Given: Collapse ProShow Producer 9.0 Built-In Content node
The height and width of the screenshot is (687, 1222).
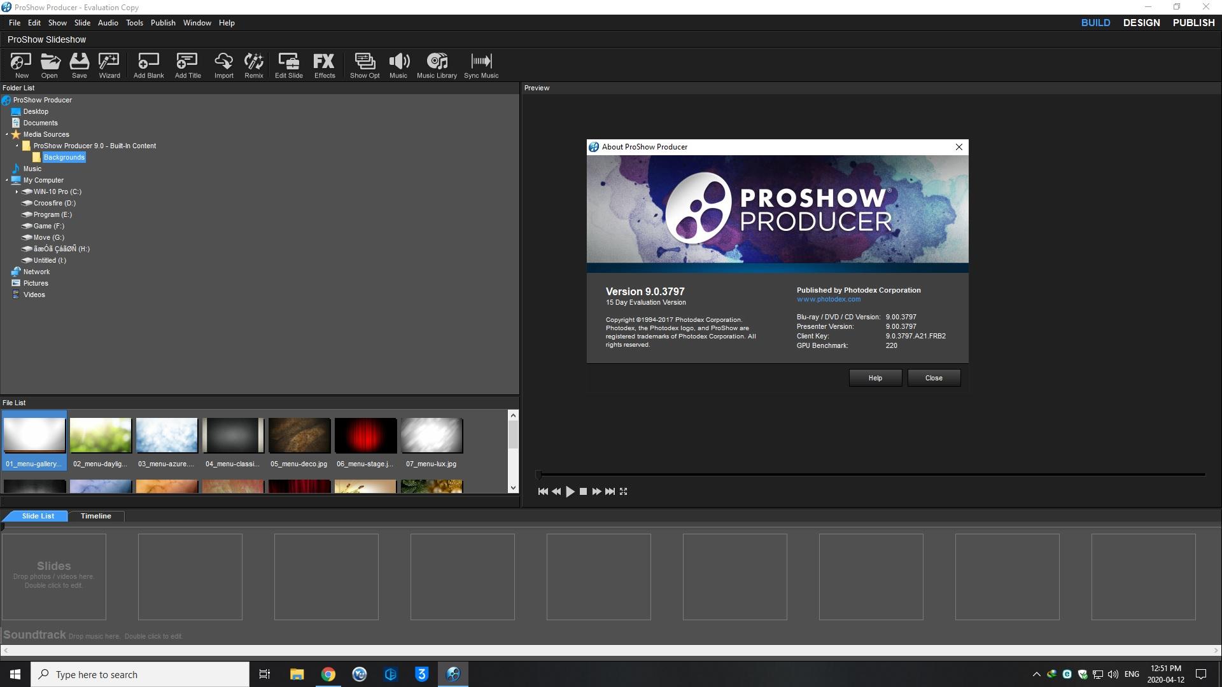Looking at the screenshot, I should (x=17, y=146).
